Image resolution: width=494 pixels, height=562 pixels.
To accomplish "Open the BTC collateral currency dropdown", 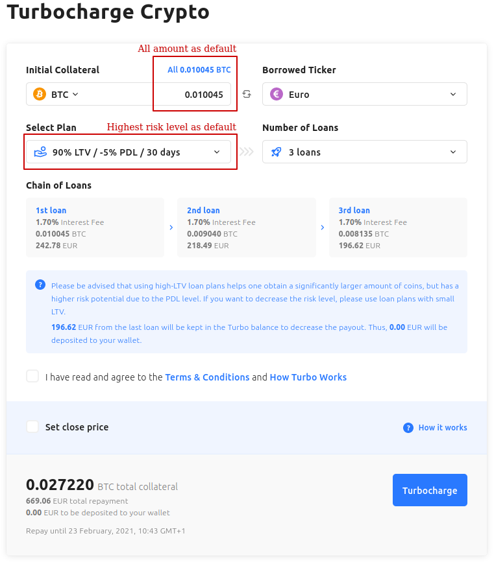I will click(x=64, y=95).
